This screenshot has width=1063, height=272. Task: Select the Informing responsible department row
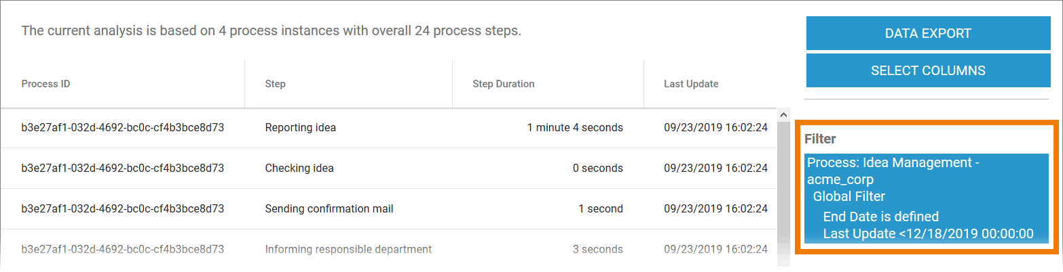(348, 249)
